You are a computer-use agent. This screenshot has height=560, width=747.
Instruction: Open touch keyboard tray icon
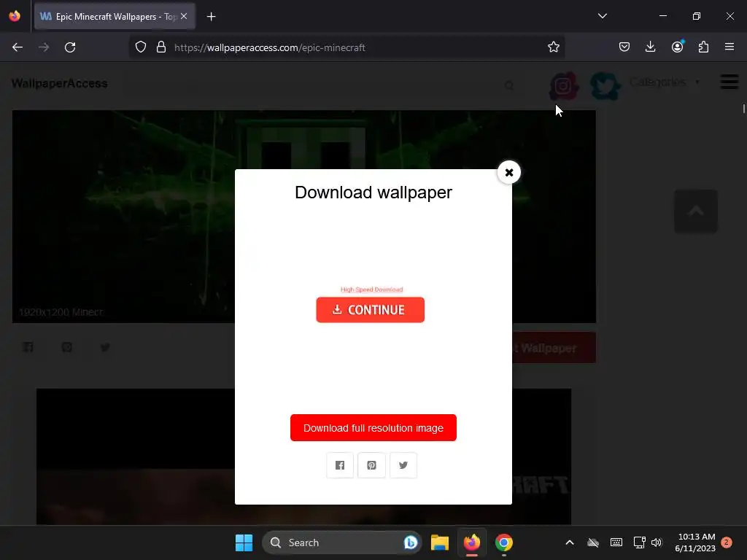coord(616,542)
